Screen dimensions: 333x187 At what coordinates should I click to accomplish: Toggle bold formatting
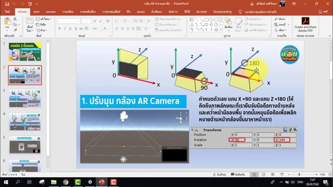pos(59,29)
